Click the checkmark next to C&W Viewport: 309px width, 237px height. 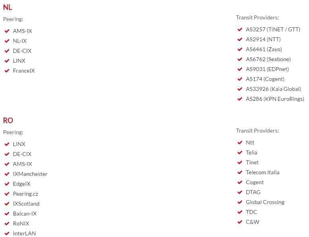(x=240, y=222)
